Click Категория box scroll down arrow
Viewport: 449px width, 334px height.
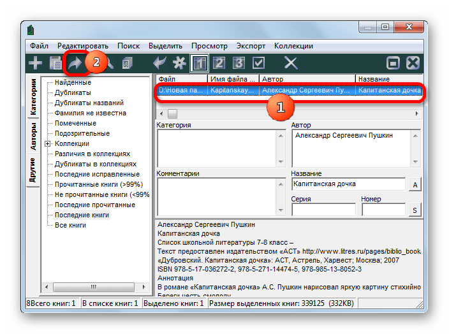(281, 162)
